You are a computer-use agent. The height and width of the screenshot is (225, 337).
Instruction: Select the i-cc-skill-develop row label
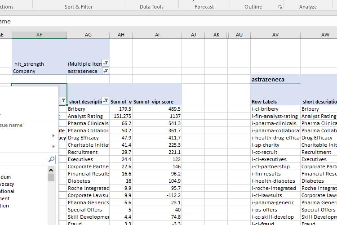[x=275, y=217]
